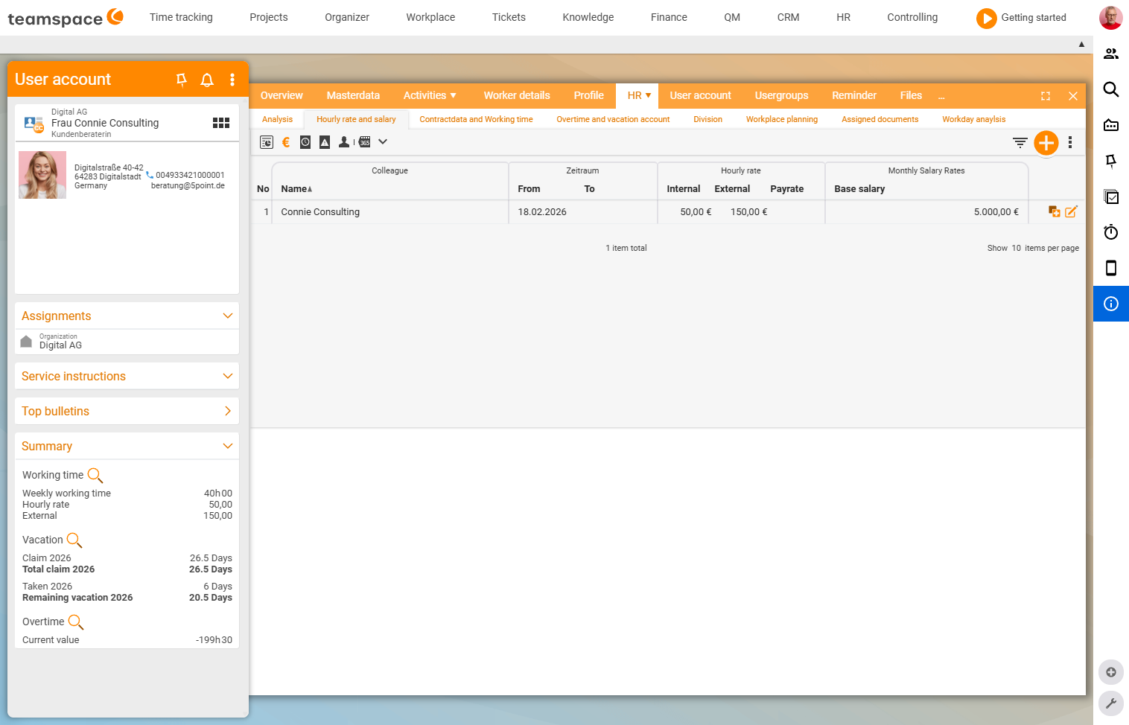The height and width of the screenshot is (725, 1129).
Task: Select the Connie Consulting name cell
Action: pyautogui.click(x=390, y=212)
